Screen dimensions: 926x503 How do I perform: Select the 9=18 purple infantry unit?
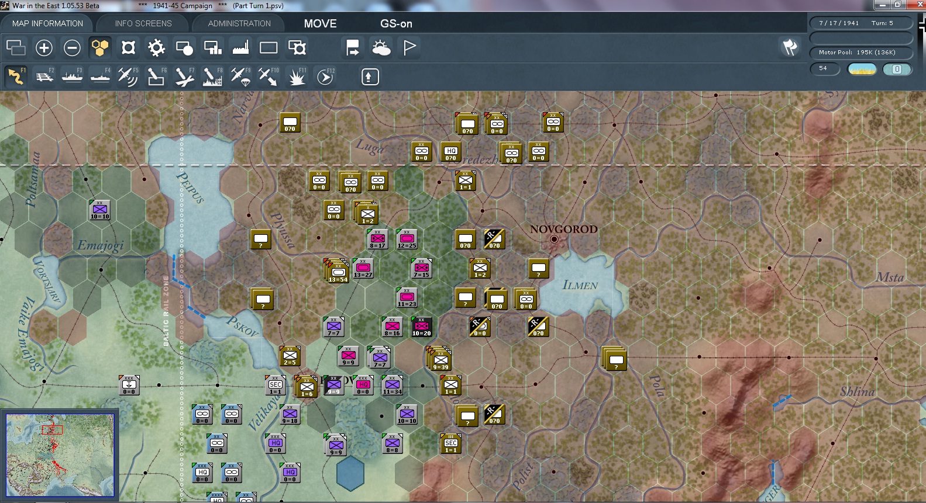click(290, 414)
